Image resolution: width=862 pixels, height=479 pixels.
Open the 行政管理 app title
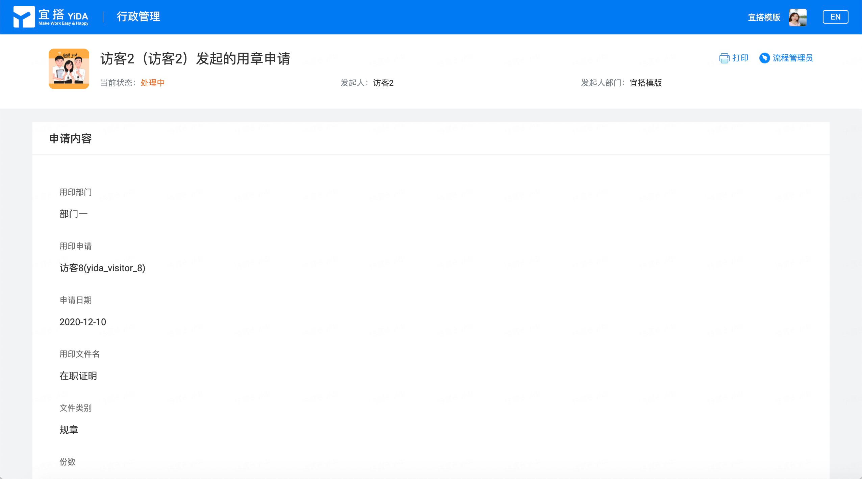pyautogui.click(x=138, y=17)
